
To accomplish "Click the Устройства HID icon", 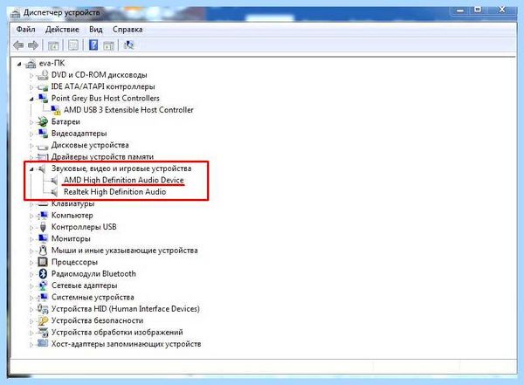I will tap(43, 309).
